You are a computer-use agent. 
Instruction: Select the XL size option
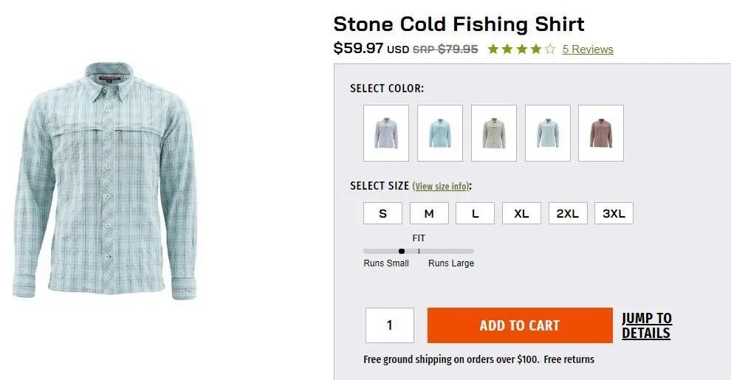(521, 214)
